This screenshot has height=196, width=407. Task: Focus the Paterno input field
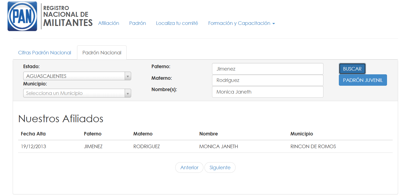[x=267, y=69]
